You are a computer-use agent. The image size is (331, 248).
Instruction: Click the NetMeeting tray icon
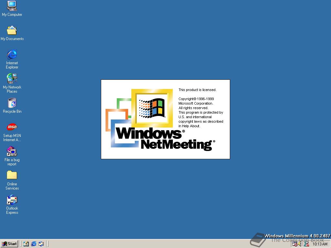click(306, 244)
